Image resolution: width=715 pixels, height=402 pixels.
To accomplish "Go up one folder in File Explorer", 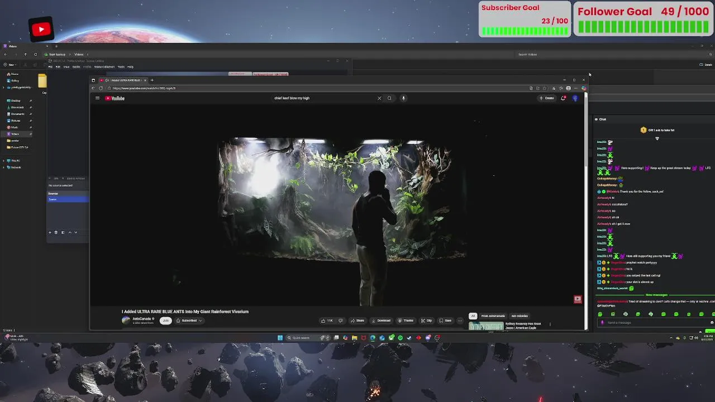I will tap(25, 55).
